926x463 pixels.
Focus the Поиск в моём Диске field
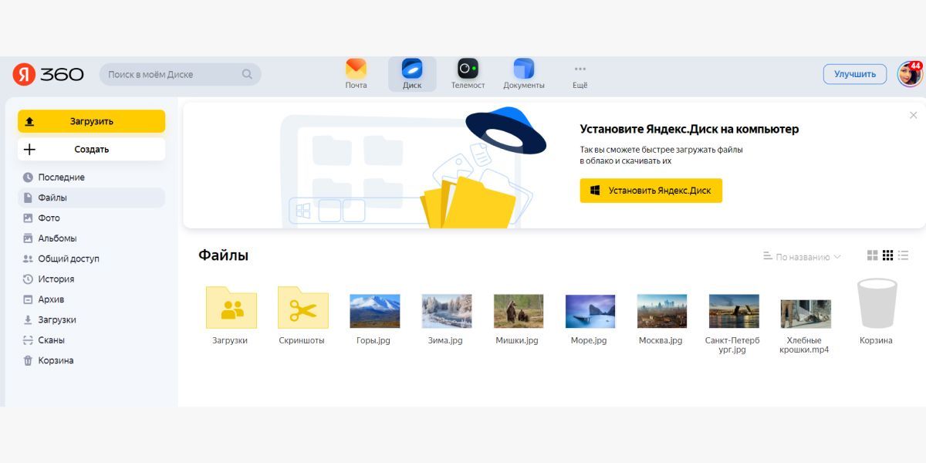(x=180, y=74)
